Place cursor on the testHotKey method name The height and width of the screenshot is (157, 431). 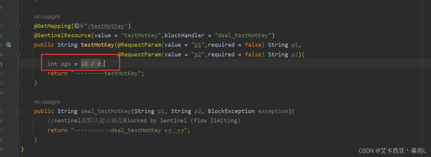97,45
